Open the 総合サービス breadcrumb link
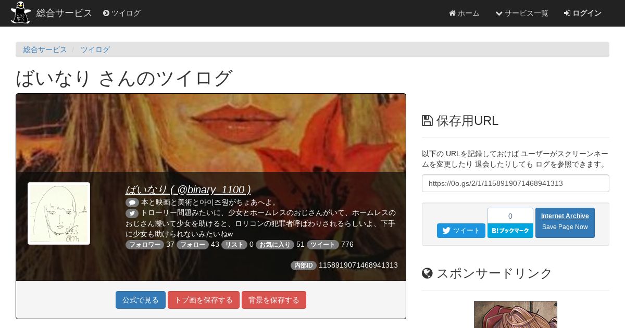 point(45,49)
